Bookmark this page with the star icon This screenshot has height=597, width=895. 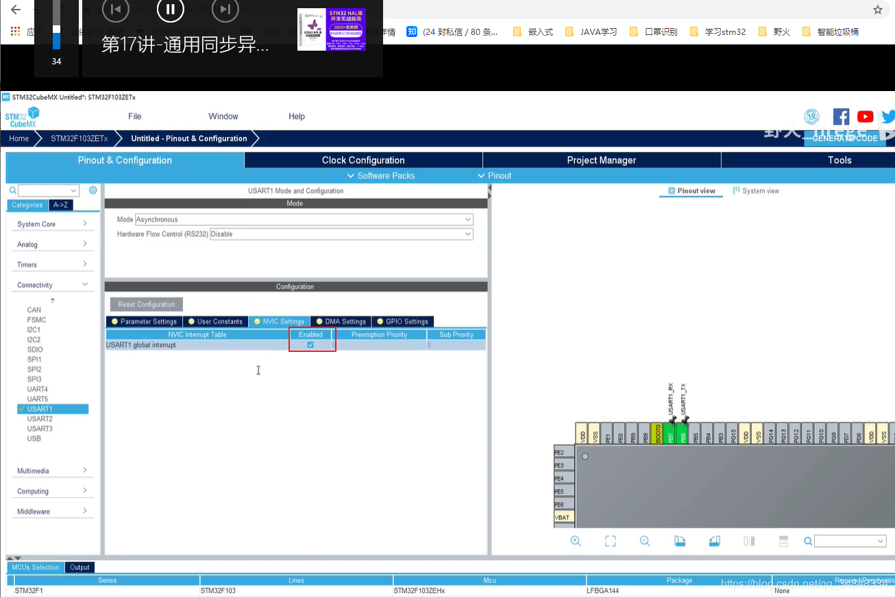coord(877,10)
